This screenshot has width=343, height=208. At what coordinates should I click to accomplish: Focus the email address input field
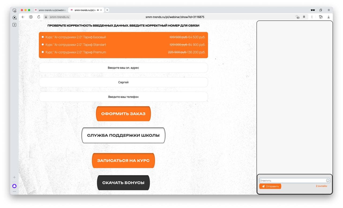123,68
